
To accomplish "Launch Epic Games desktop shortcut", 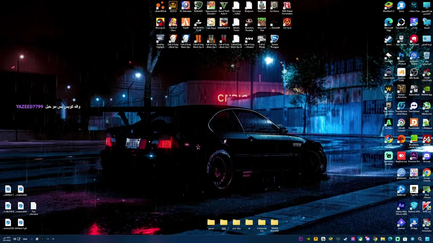I will (401, 40).
